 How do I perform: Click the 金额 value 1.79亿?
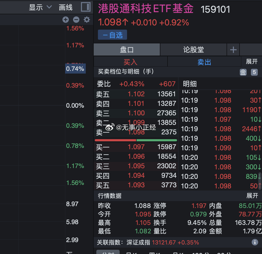[252, 231]
